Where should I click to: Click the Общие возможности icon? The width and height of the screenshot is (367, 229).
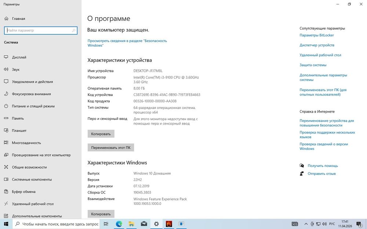[x=6, y=167]
